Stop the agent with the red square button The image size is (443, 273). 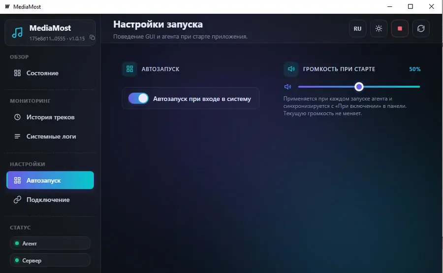coord(400,29)
